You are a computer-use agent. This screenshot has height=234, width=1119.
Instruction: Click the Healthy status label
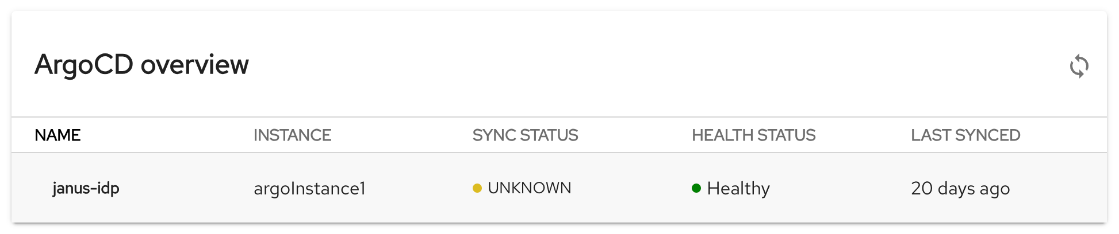(x=738, y=189)
